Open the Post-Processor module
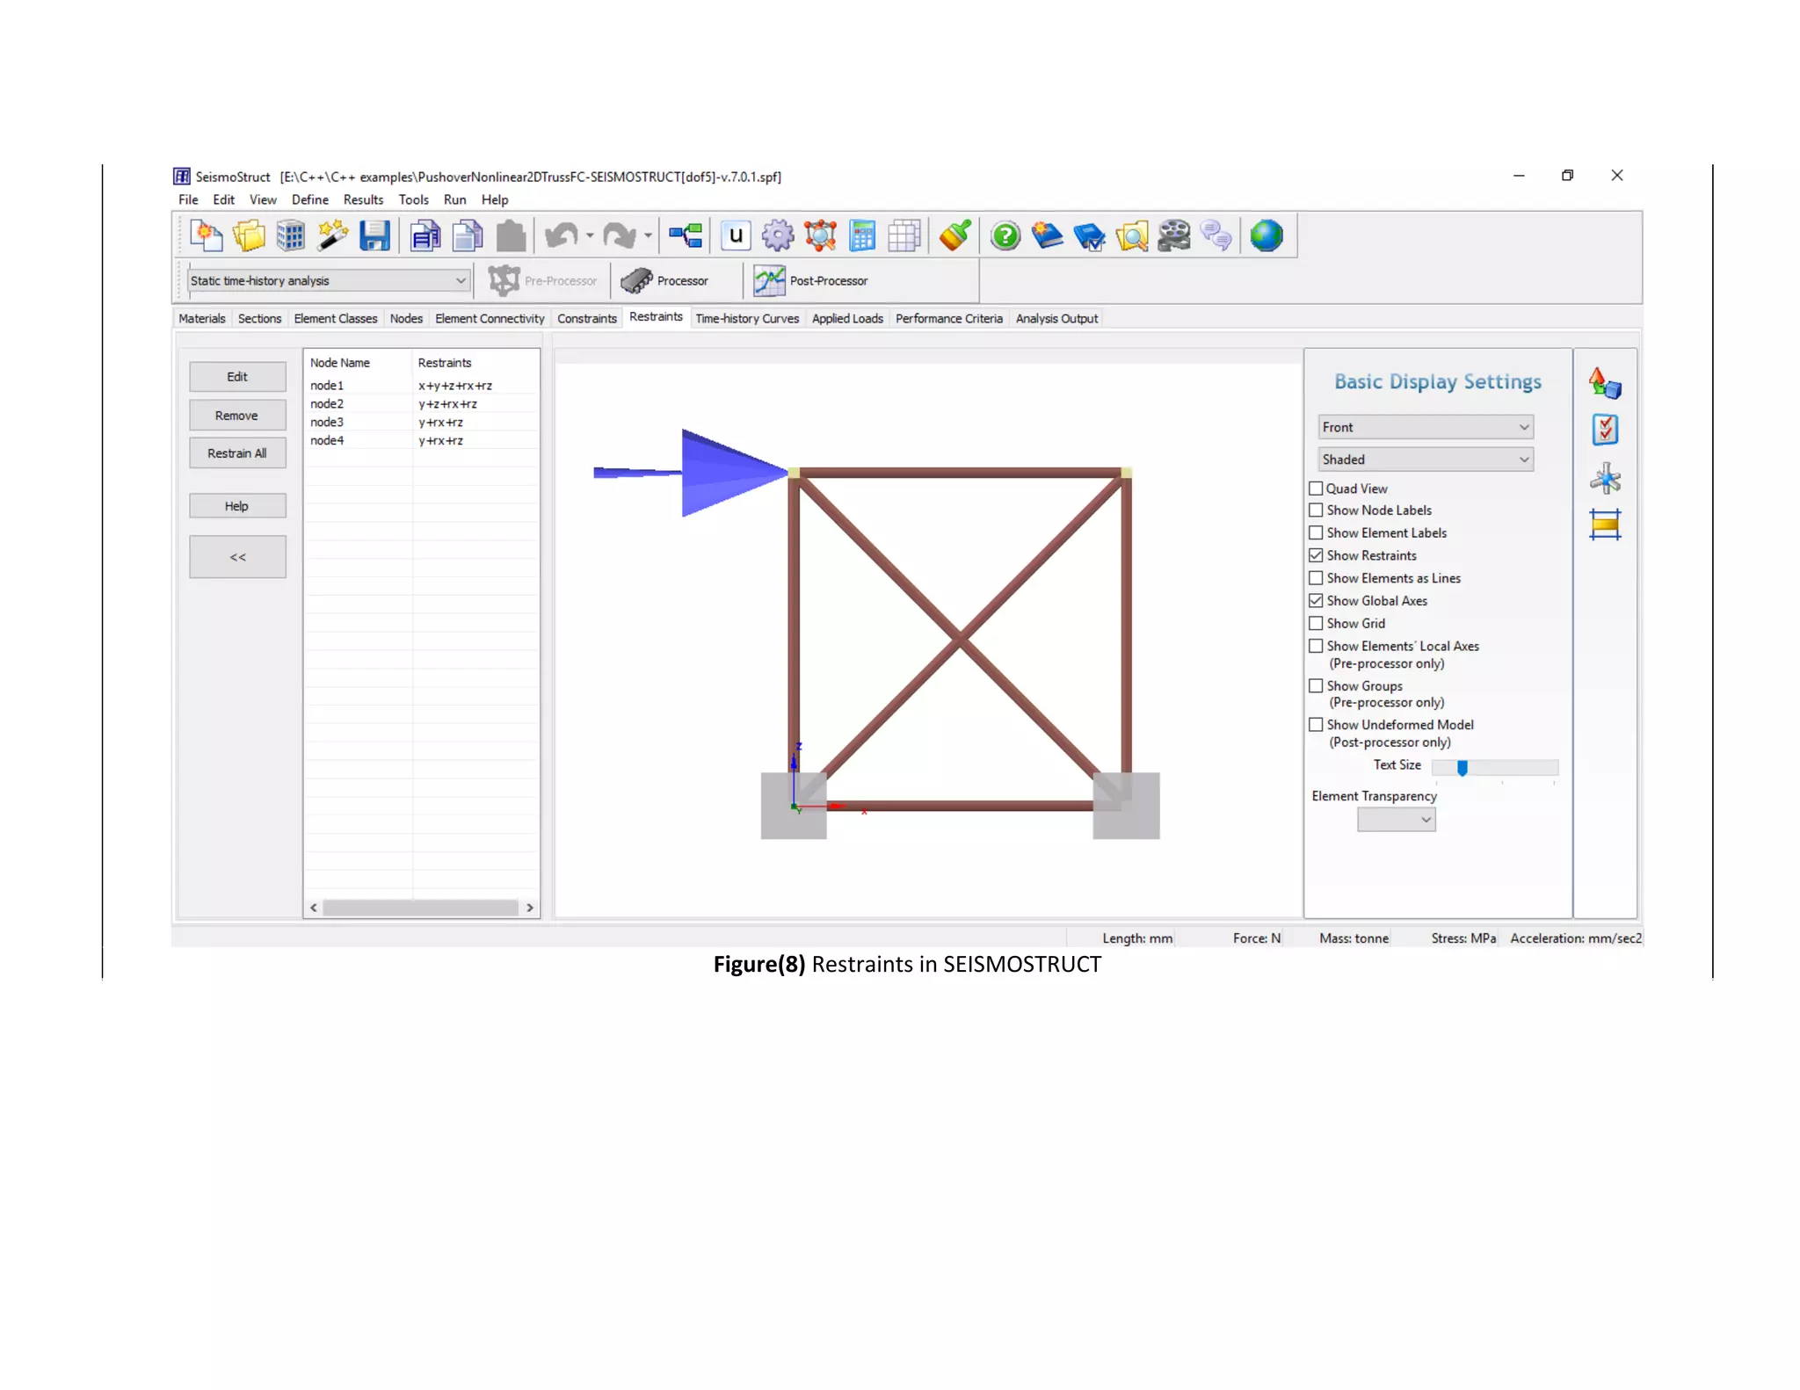 pyautogui.click(x=811, y=281)
